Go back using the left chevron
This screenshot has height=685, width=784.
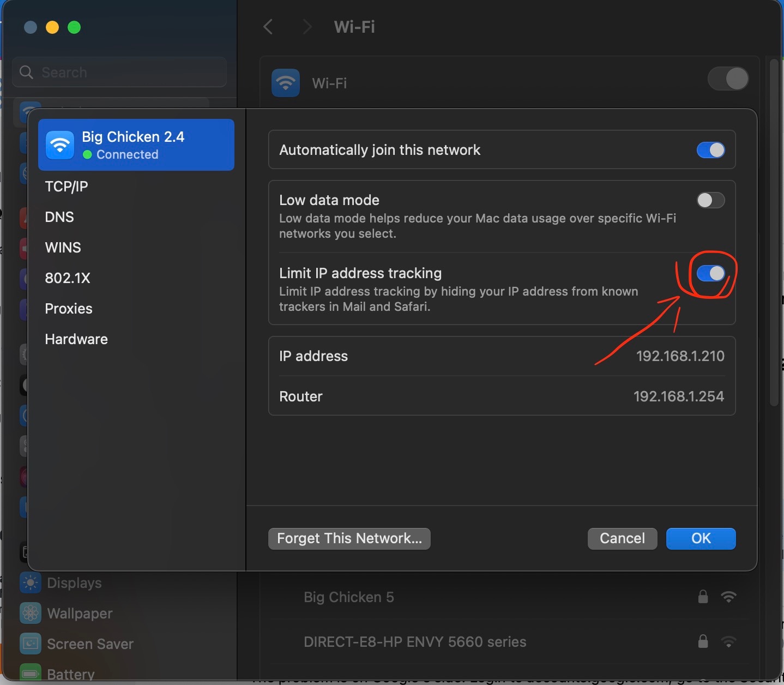268,27
